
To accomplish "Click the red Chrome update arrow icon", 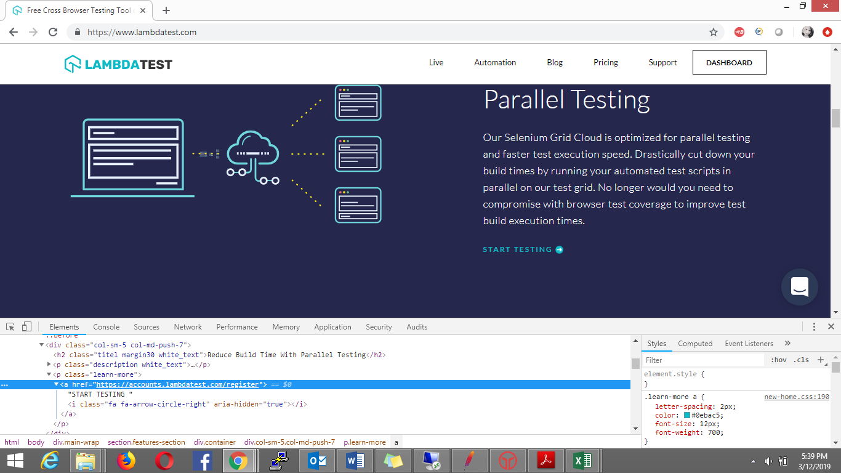I will (x=827, y=32).
